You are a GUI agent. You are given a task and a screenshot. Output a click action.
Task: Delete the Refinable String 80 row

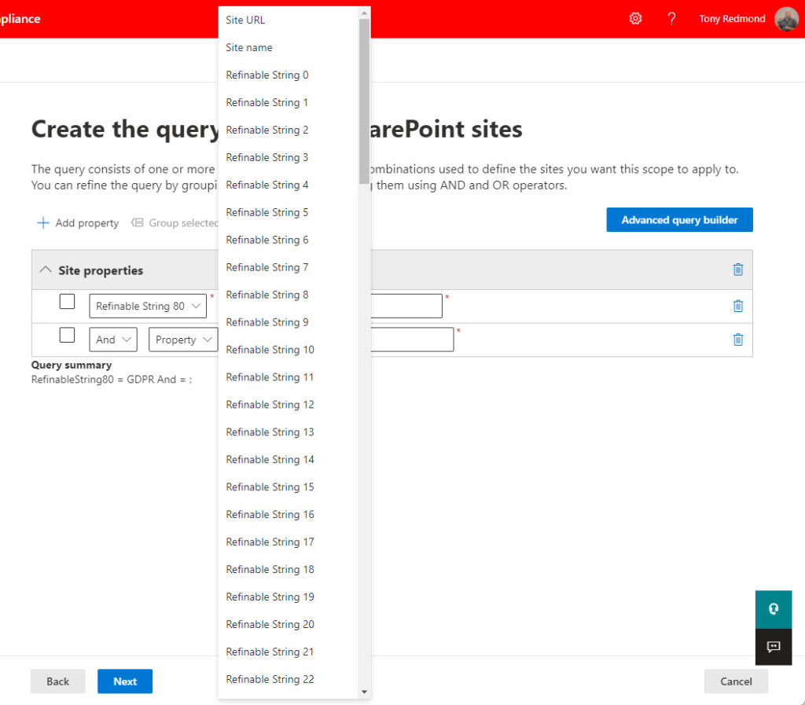(x=737, y=306)
